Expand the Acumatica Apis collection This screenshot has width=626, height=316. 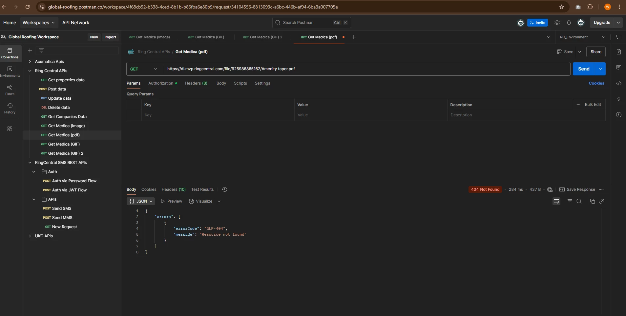(30, 62)
